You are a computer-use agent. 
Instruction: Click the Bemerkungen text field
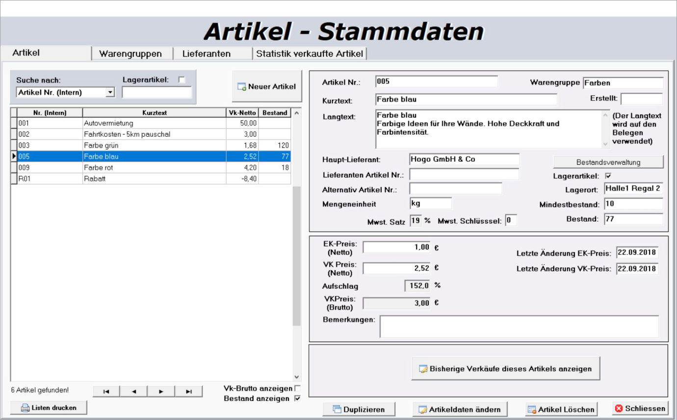519,326
